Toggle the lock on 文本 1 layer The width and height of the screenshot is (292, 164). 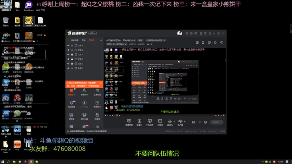[72, 54]
